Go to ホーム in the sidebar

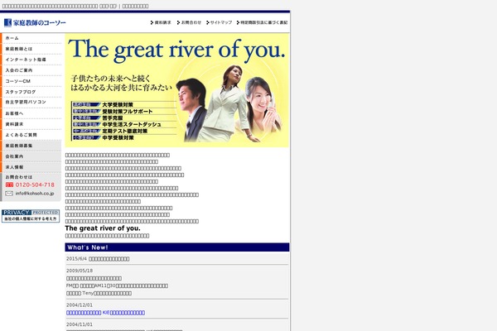click(x=31, y=38)
